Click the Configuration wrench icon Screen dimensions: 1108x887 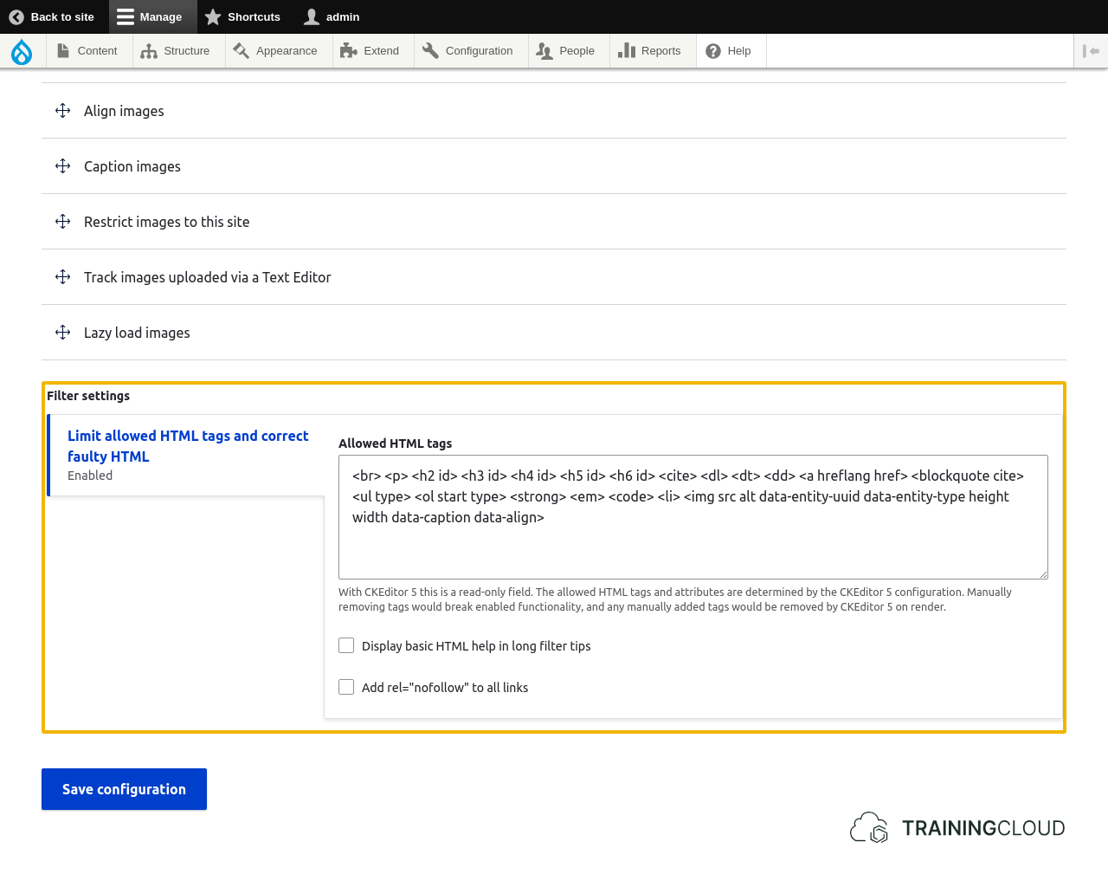point(430,51)
